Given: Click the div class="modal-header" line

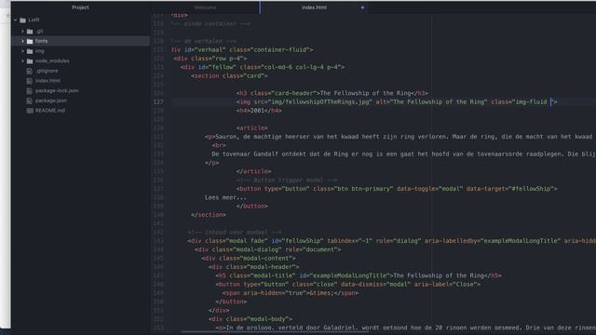Looking at the screenshot, I should coord(253,267).
